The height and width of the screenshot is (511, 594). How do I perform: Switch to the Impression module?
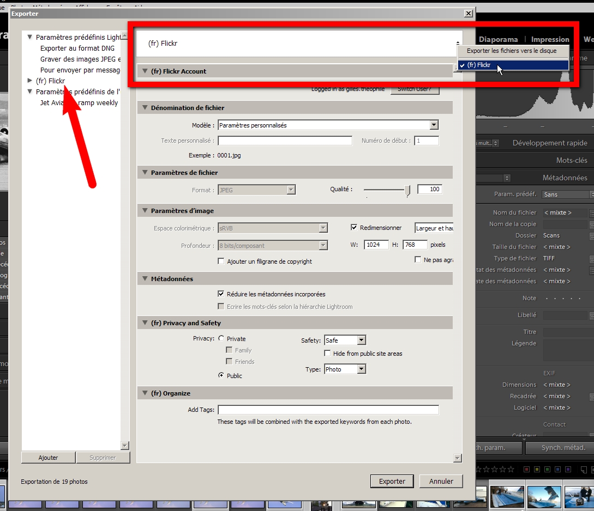coord(550,39)
